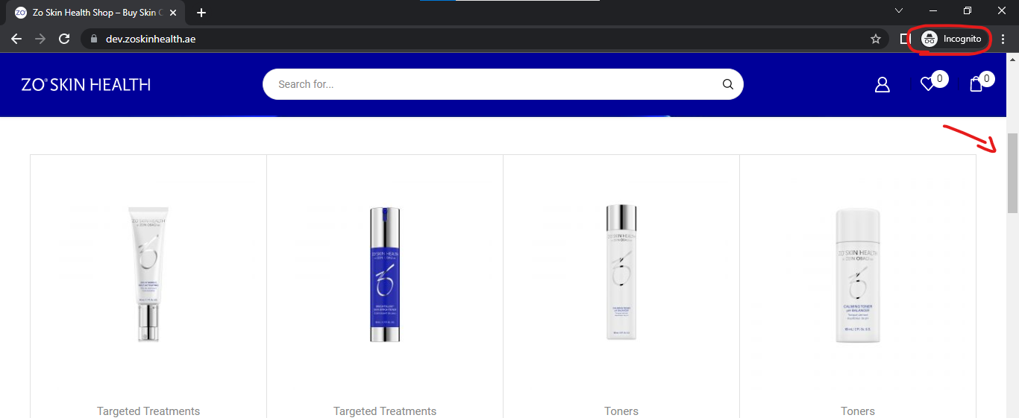This screenshot has height=418, width=1019.
Task: Click the browser forward arrow
Action: 40,39
